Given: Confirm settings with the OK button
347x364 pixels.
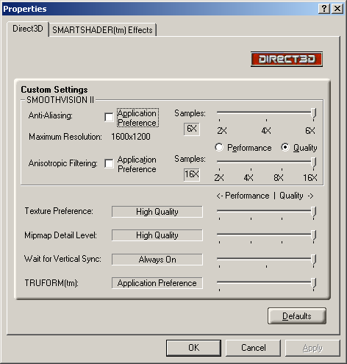Looking at the screenshot, I should pos(193,348).
